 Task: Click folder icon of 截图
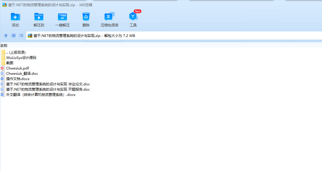(x=3, y=63)
